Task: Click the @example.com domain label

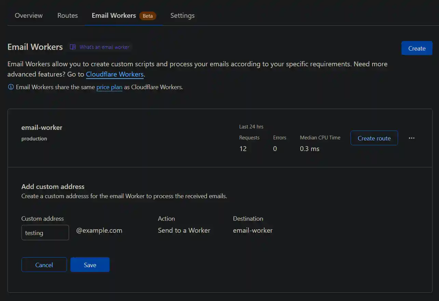Action: [x=99, y=230]
